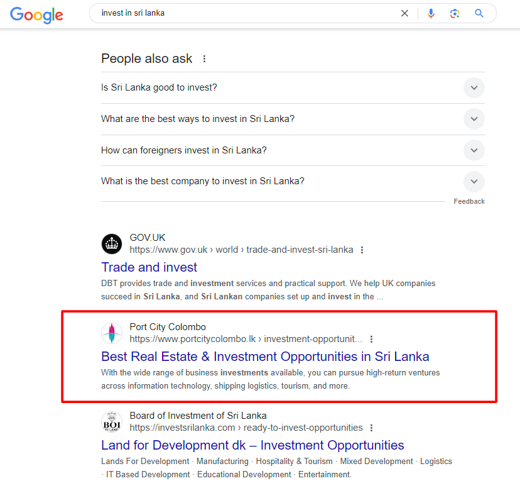
Task: Expand "How can foreigners invest" question
Action: [474, 150]
